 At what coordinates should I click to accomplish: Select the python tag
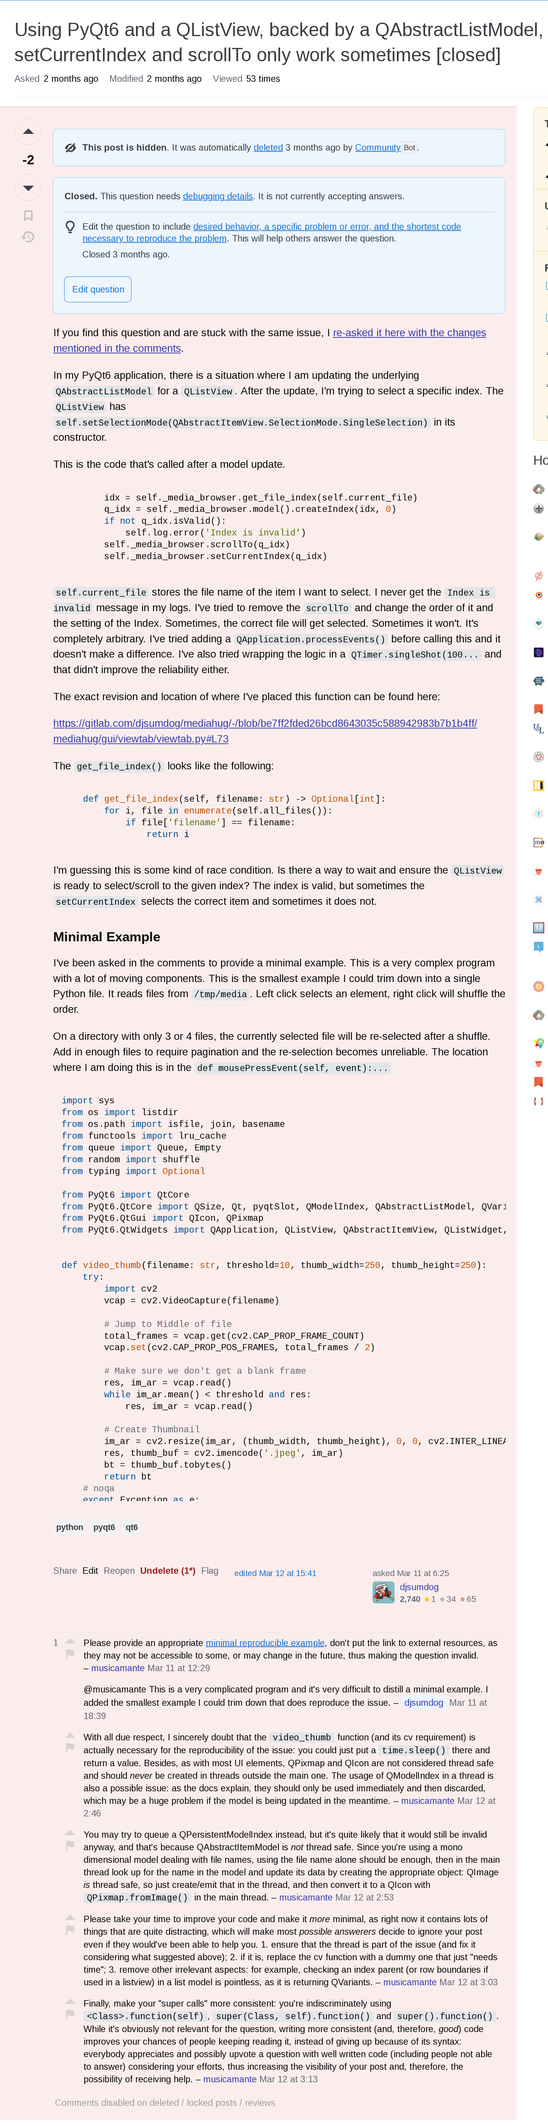click(69, 1527)
